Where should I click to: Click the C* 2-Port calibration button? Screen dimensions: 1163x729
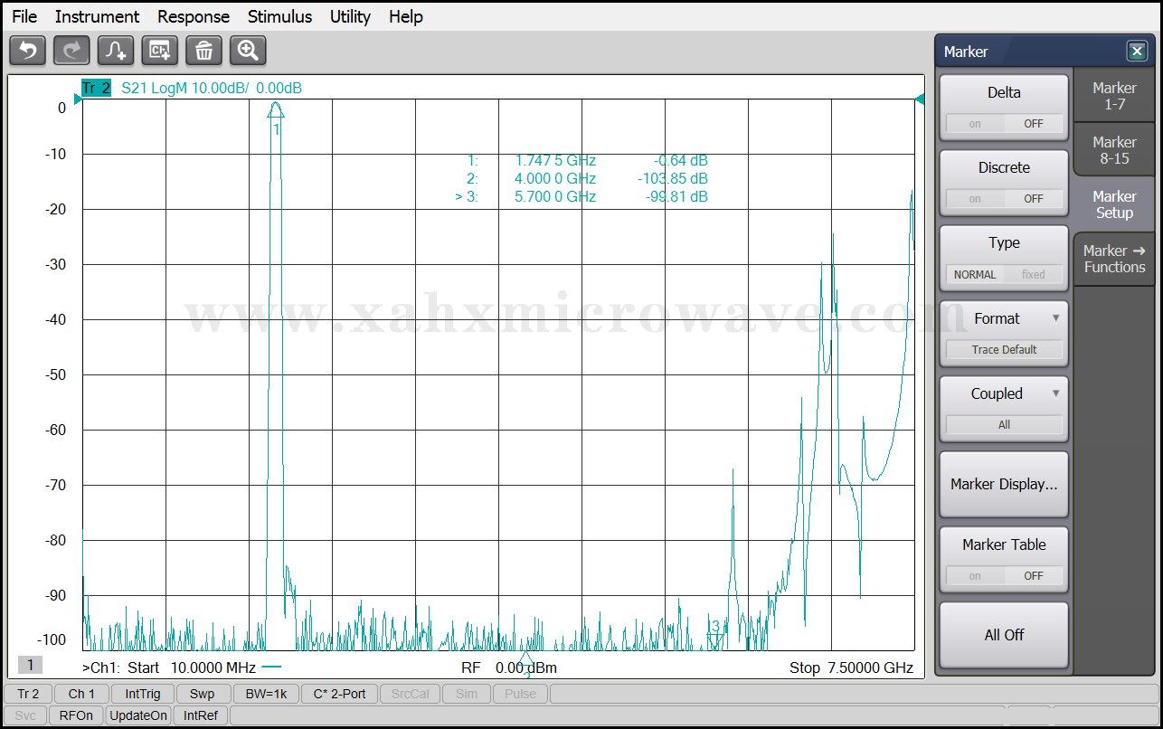[339, 694]
